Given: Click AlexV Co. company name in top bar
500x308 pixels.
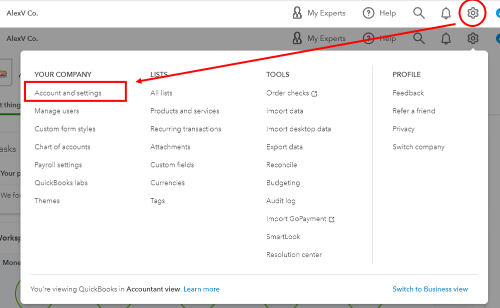Looking at the screenshot, I should tap(23, 13).
